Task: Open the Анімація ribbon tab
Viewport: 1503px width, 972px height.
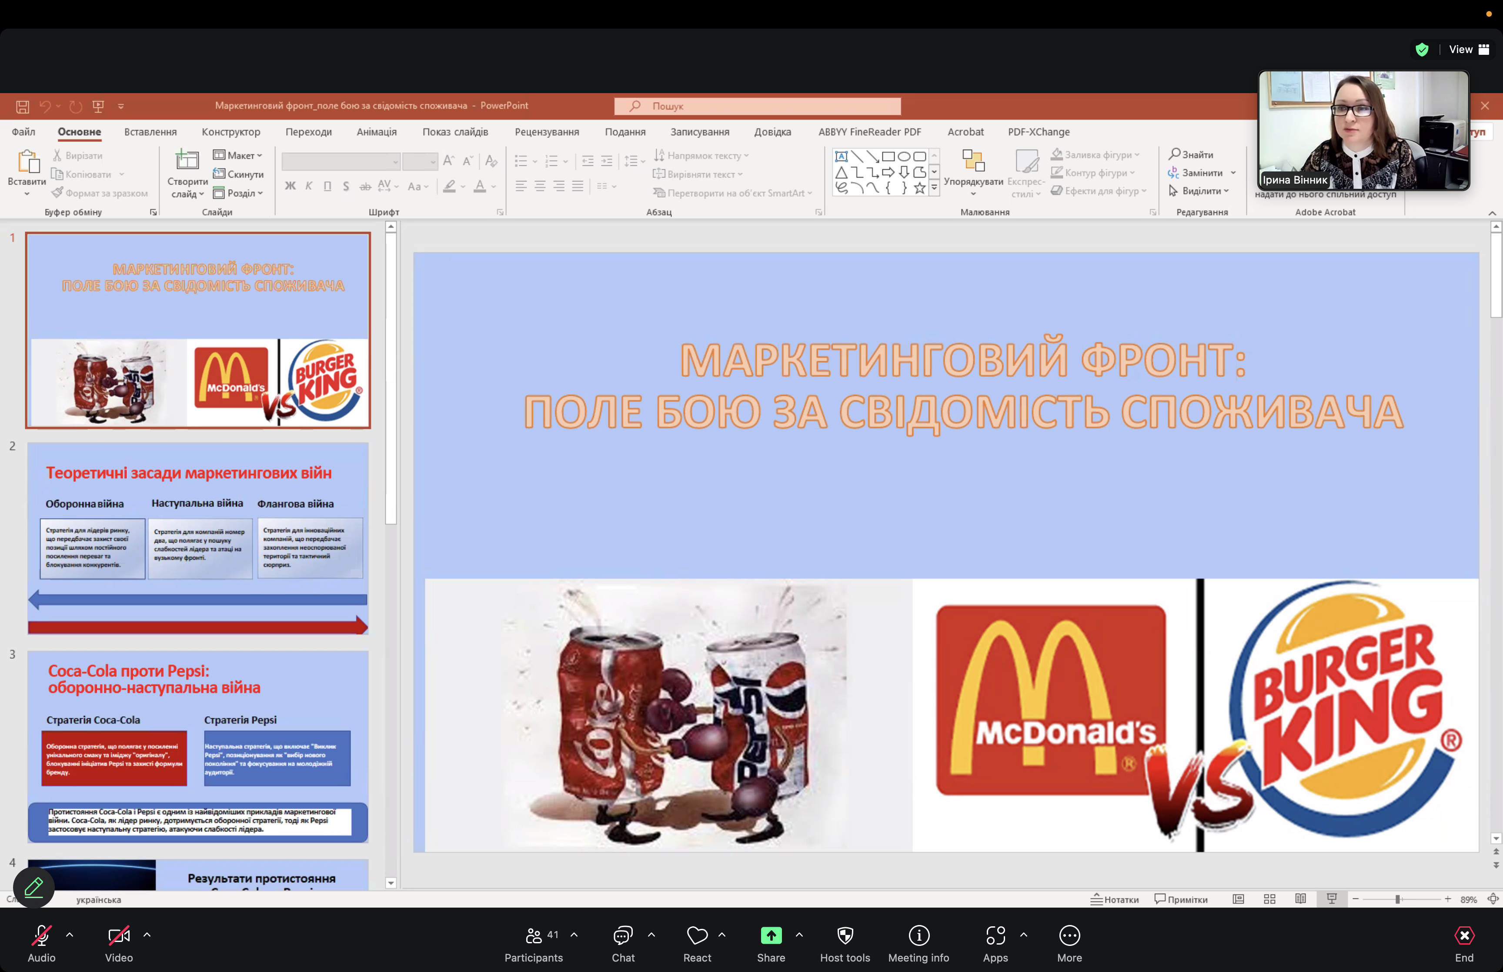Action: point(376,132)
